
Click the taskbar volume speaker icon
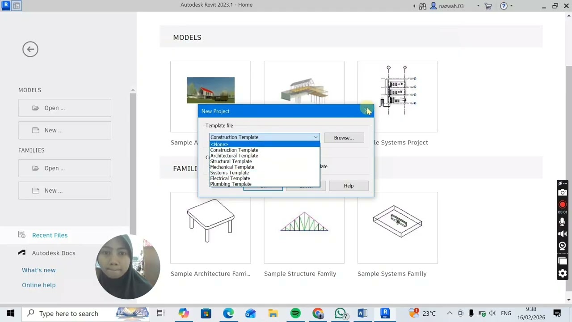pyautogui.click(x=492, y=314)
